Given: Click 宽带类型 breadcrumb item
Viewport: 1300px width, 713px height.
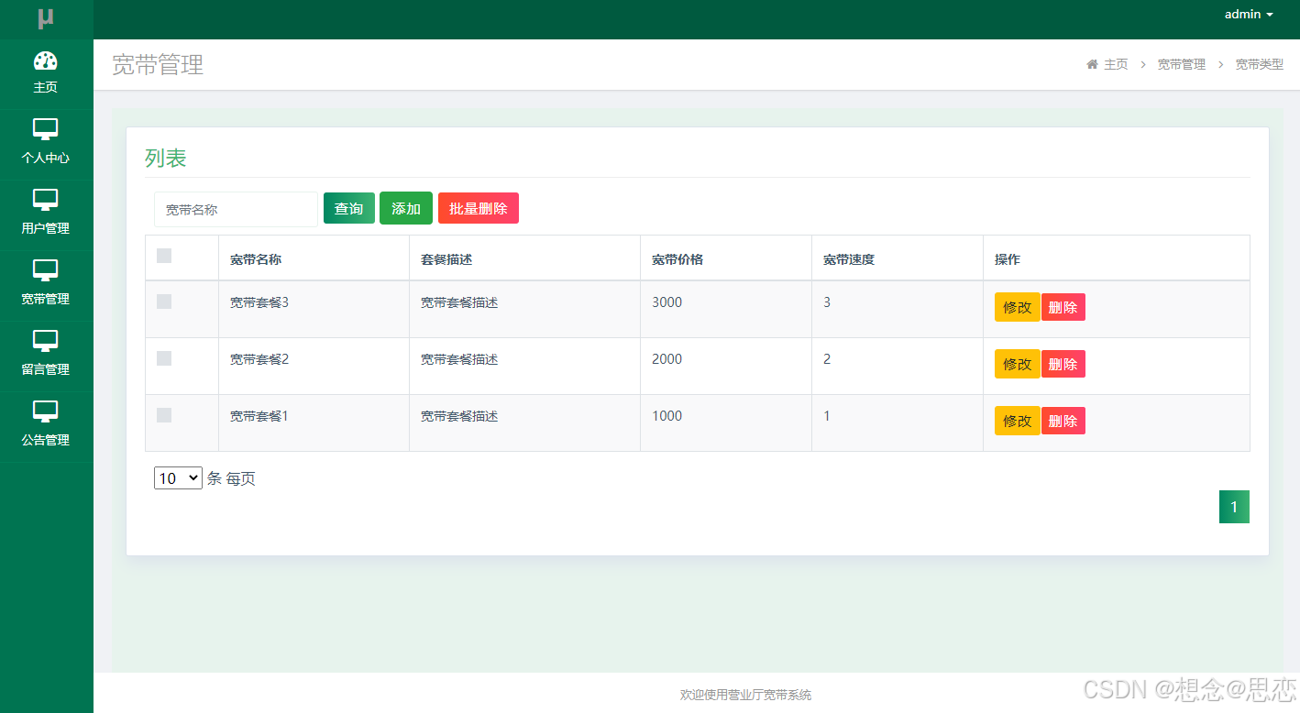Looking at the screenshot, I should 1260,64.
